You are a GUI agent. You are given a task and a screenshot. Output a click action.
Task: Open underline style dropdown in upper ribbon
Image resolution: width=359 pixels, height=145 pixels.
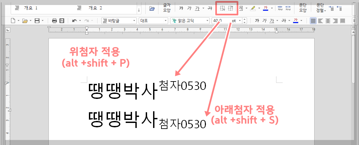coord(203,8)
